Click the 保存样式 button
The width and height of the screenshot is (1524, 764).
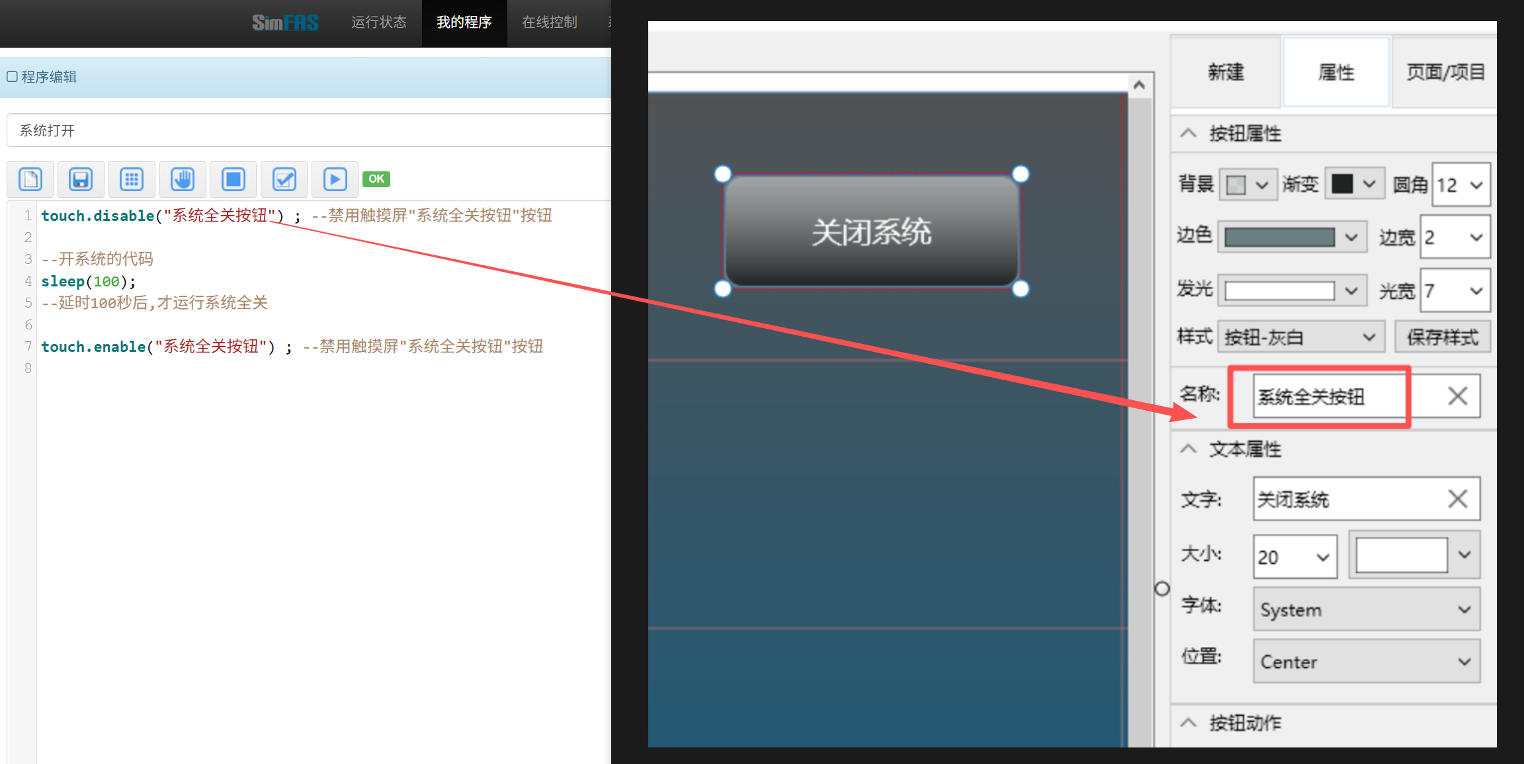tap(1442, 337)
